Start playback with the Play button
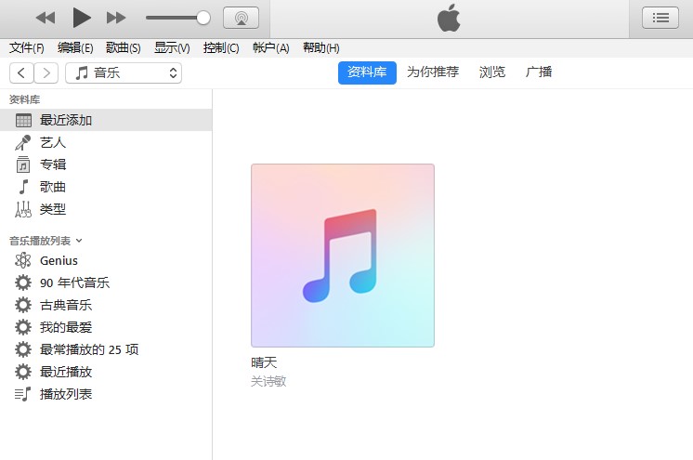The height and width of the screenshot is (460, 693). pos(82,18)
